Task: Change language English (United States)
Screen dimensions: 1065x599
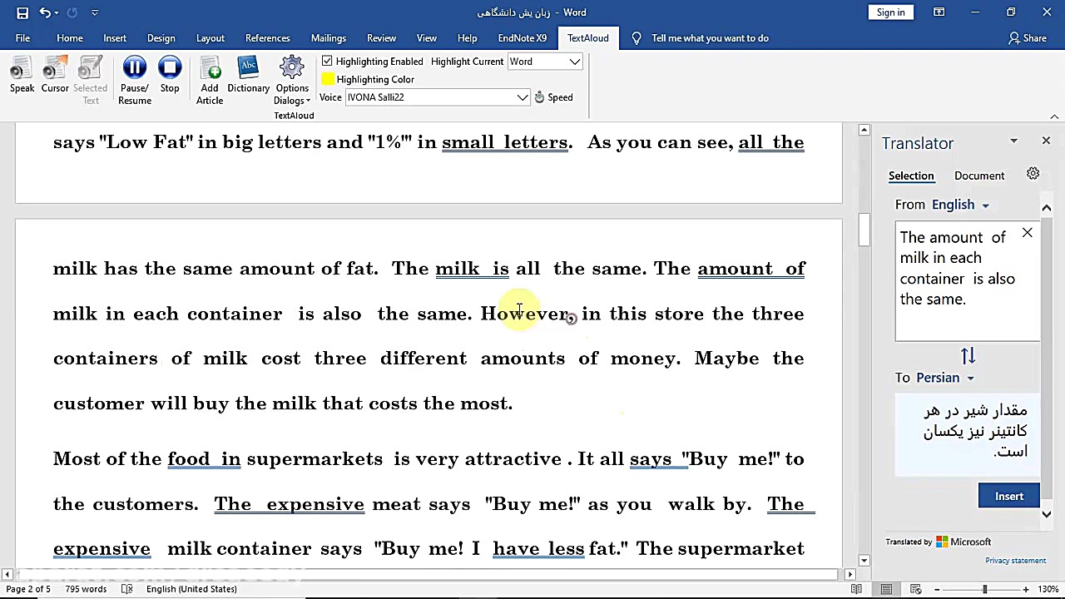Action: click(x=191, y=589)
